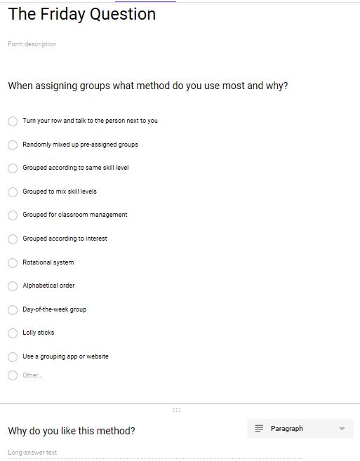Select the 'Alphabetical order' option
The width and height of the screenshot is (360, 461).
point(13,286)
